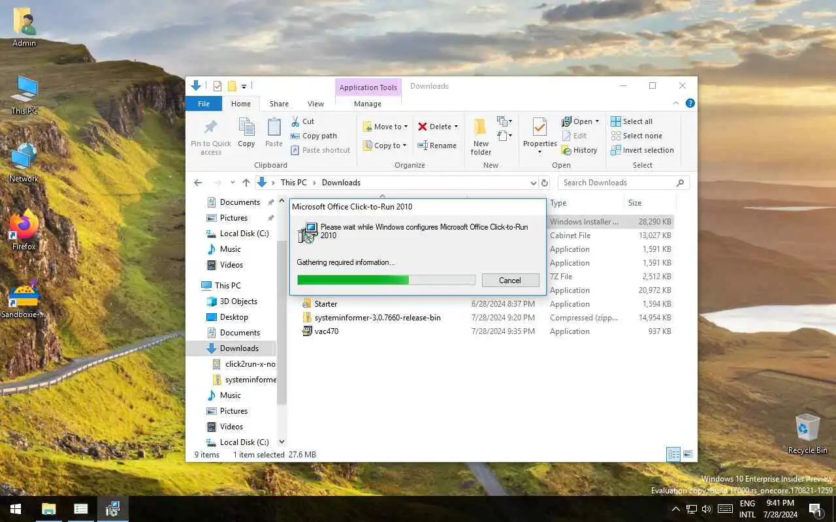836x522 pixels.
Task: Expand address bar previous locations dropdown
Action: (x=534, y=183)
